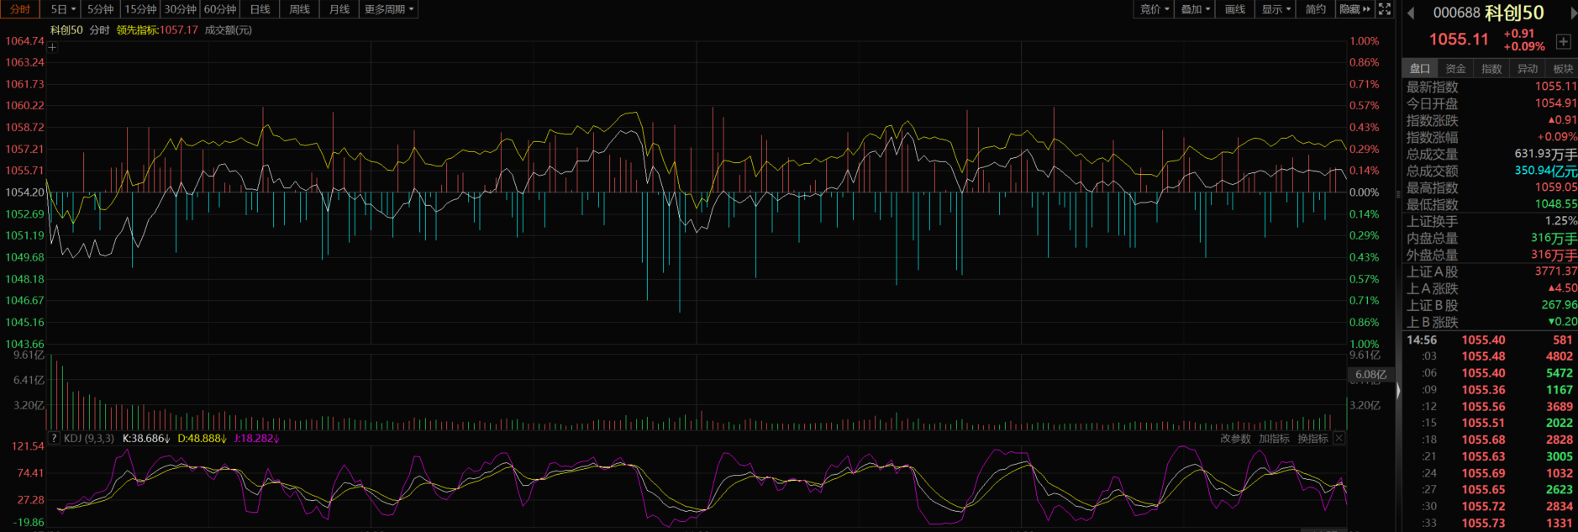Click 加指标 to add an indicator

click(x=1274, y=439)
